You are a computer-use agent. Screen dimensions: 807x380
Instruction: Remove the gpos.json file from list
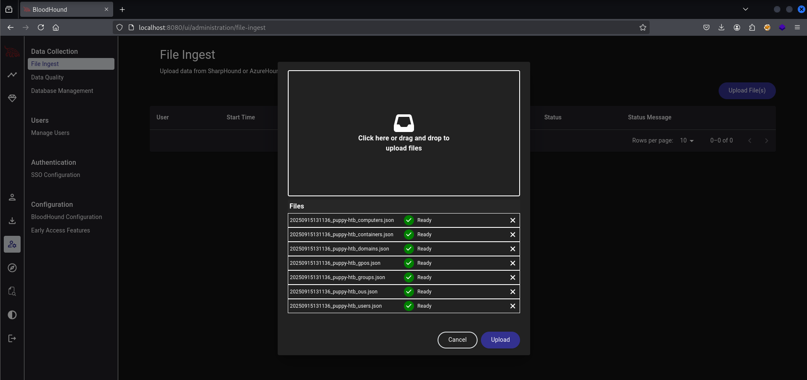pyautogui.click(x=512, y=263)
